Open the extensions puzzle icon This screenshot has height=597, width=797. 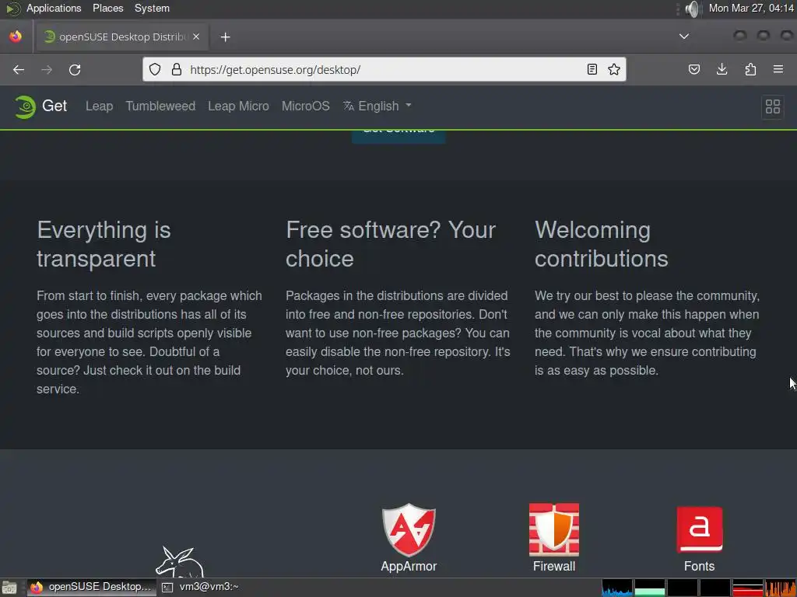[750, 69]
